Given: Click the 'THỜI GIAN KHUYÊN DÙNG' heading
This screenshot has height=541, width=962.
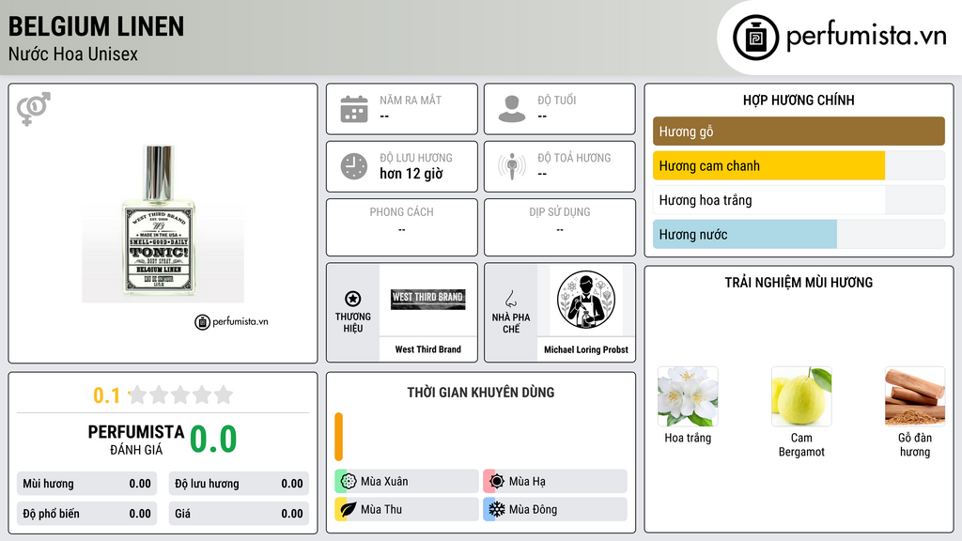Looking at the screenshot, I should point(481,393).
